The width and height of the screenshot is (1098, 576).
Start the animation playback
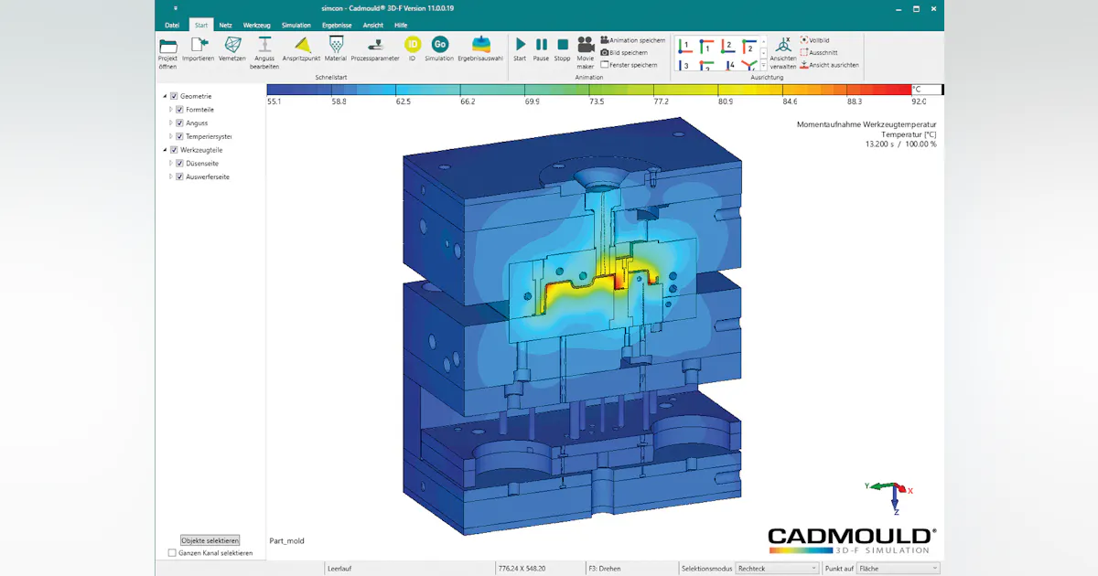tap(520, 49)
